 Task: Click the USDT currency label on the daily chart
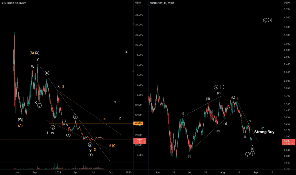[x=138, y=3]
